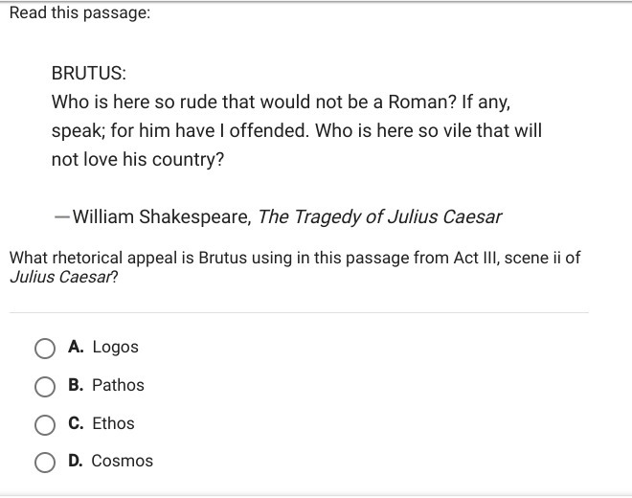632x498 pixels.
Task: Click the italic 'Julius Caesar' in the question
Action: pos(60,277)
